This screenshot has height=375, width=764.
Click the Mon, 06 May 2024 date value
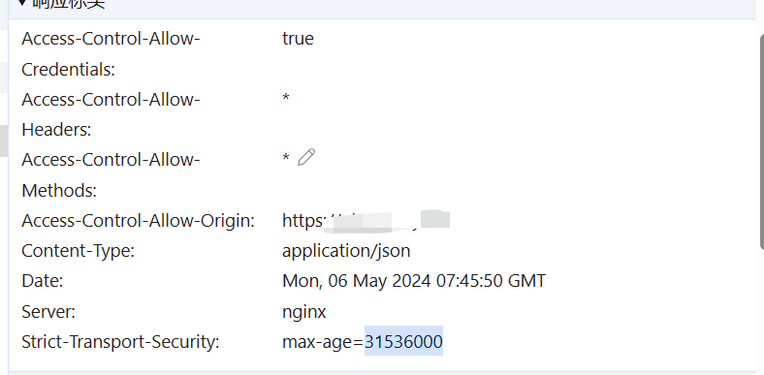[414, 282]
